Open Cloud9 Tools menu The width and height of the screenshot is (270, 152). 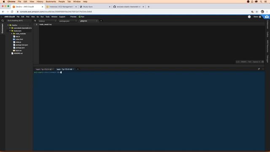pyautogui.click(x=47, y=17)
